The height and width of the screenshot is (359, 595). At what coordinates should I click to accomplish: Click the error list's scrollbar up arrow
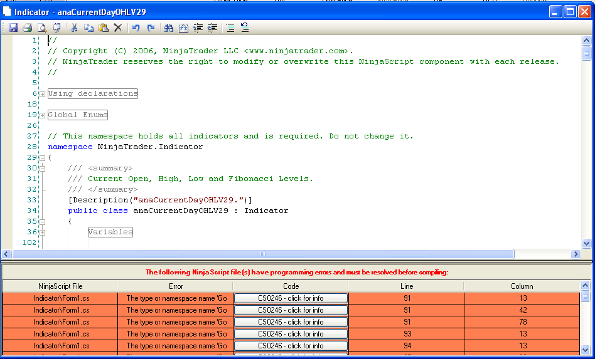(585, 285)
